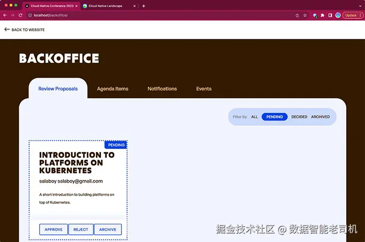365x242 pixels.
Task: Select the PENDING filter
Action: pyautogui.click(x=275, y=117)
